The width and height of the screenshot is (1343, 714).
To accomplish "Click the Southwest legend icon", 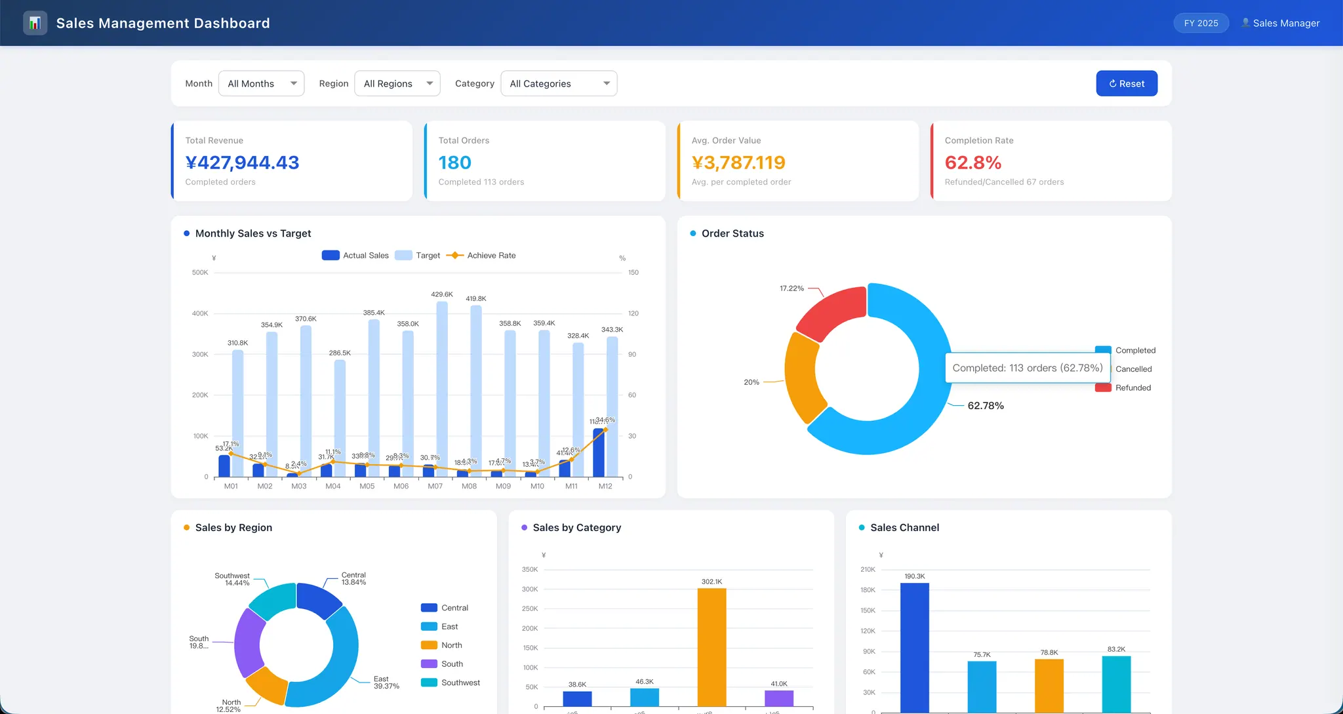I will coord(429,683).
